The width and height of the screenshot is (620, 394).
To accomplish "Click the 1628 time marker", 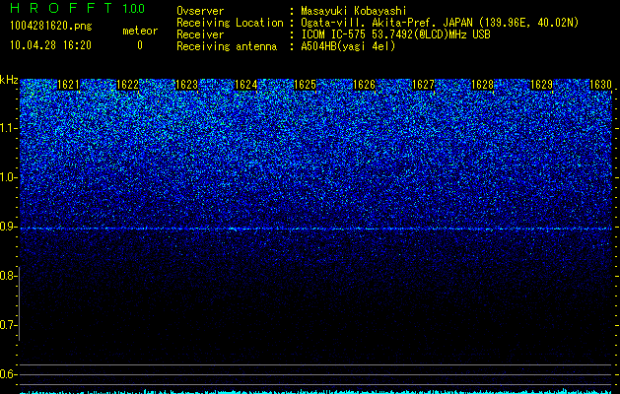I will click(483, 85).
